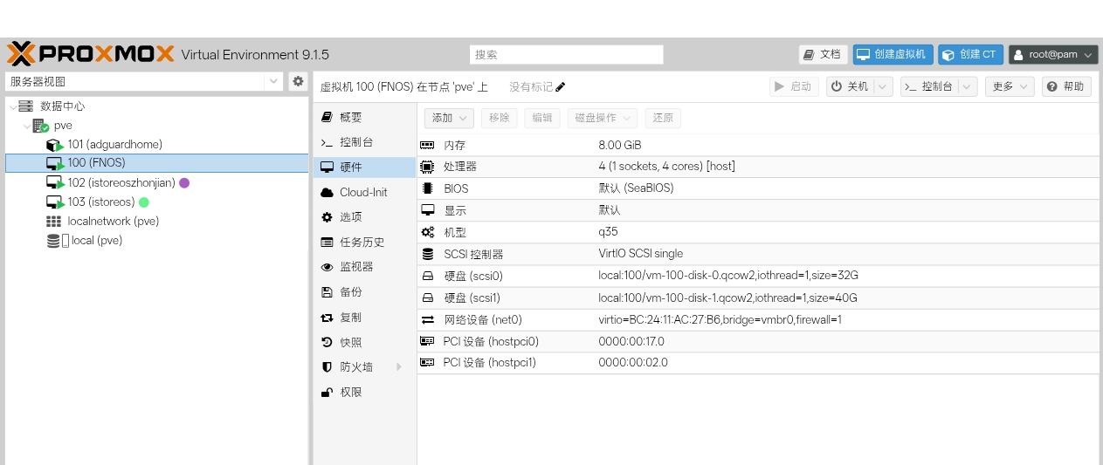The height and width of the screenshot is (465, 1103).
Task: Click the pve node icon
Action: (41, 126)
